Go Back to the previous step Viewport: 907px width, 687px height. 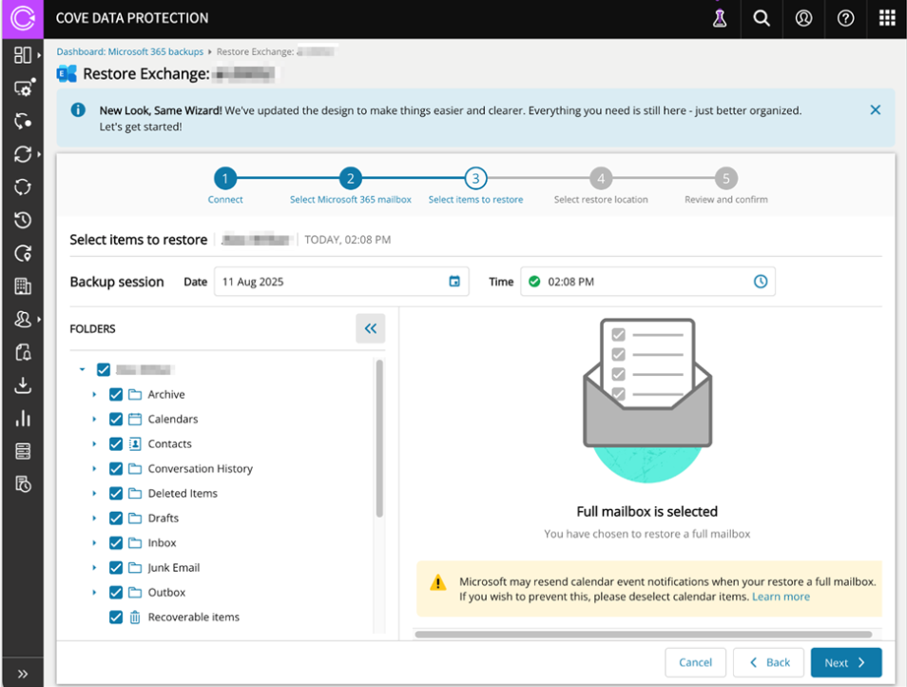(769, 662)
